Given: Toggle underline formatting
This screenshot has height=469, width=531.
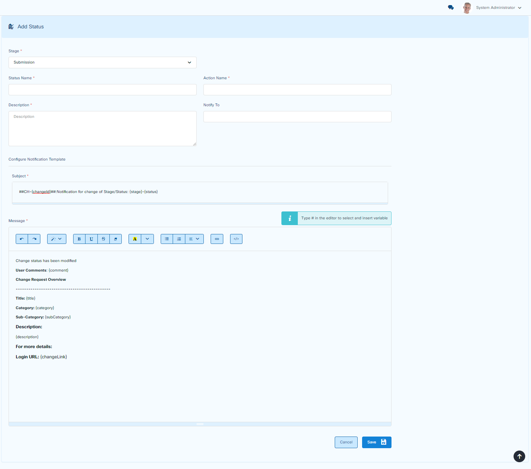Looking at the screenshot, I should (x=91, y=239).
